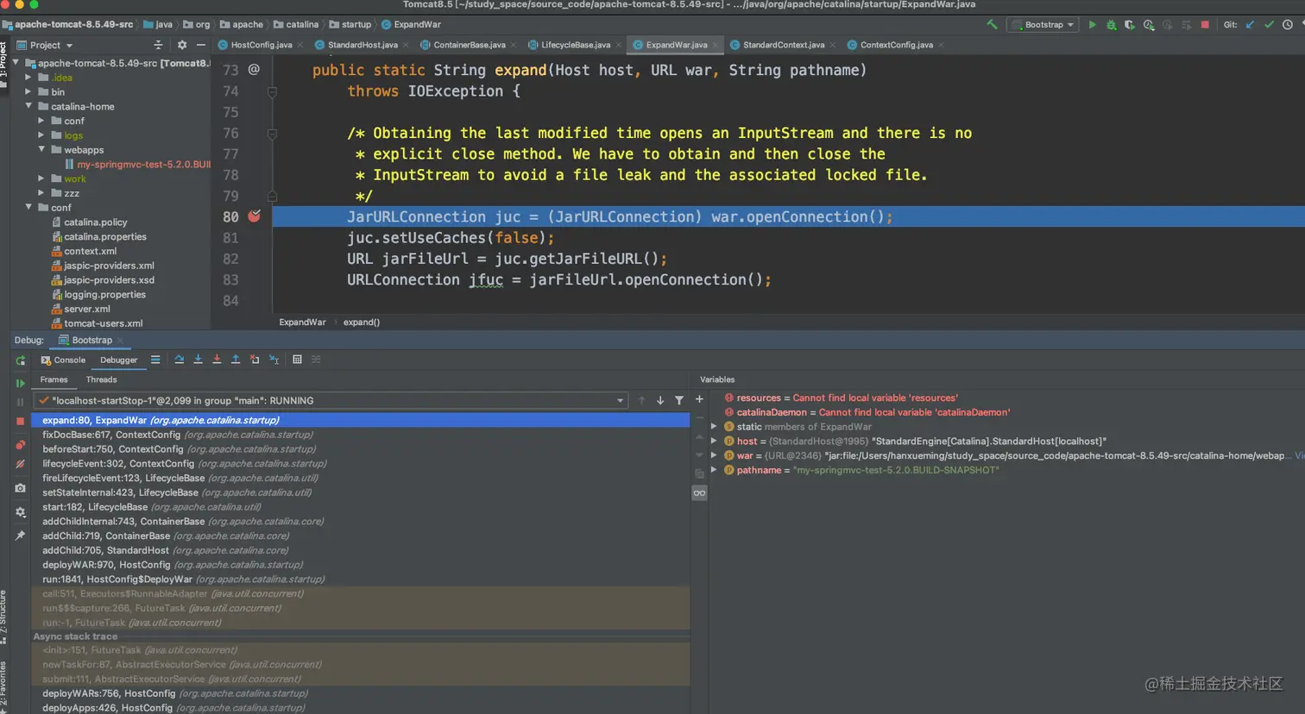Expand the war variable node

(x=714, y=455)
